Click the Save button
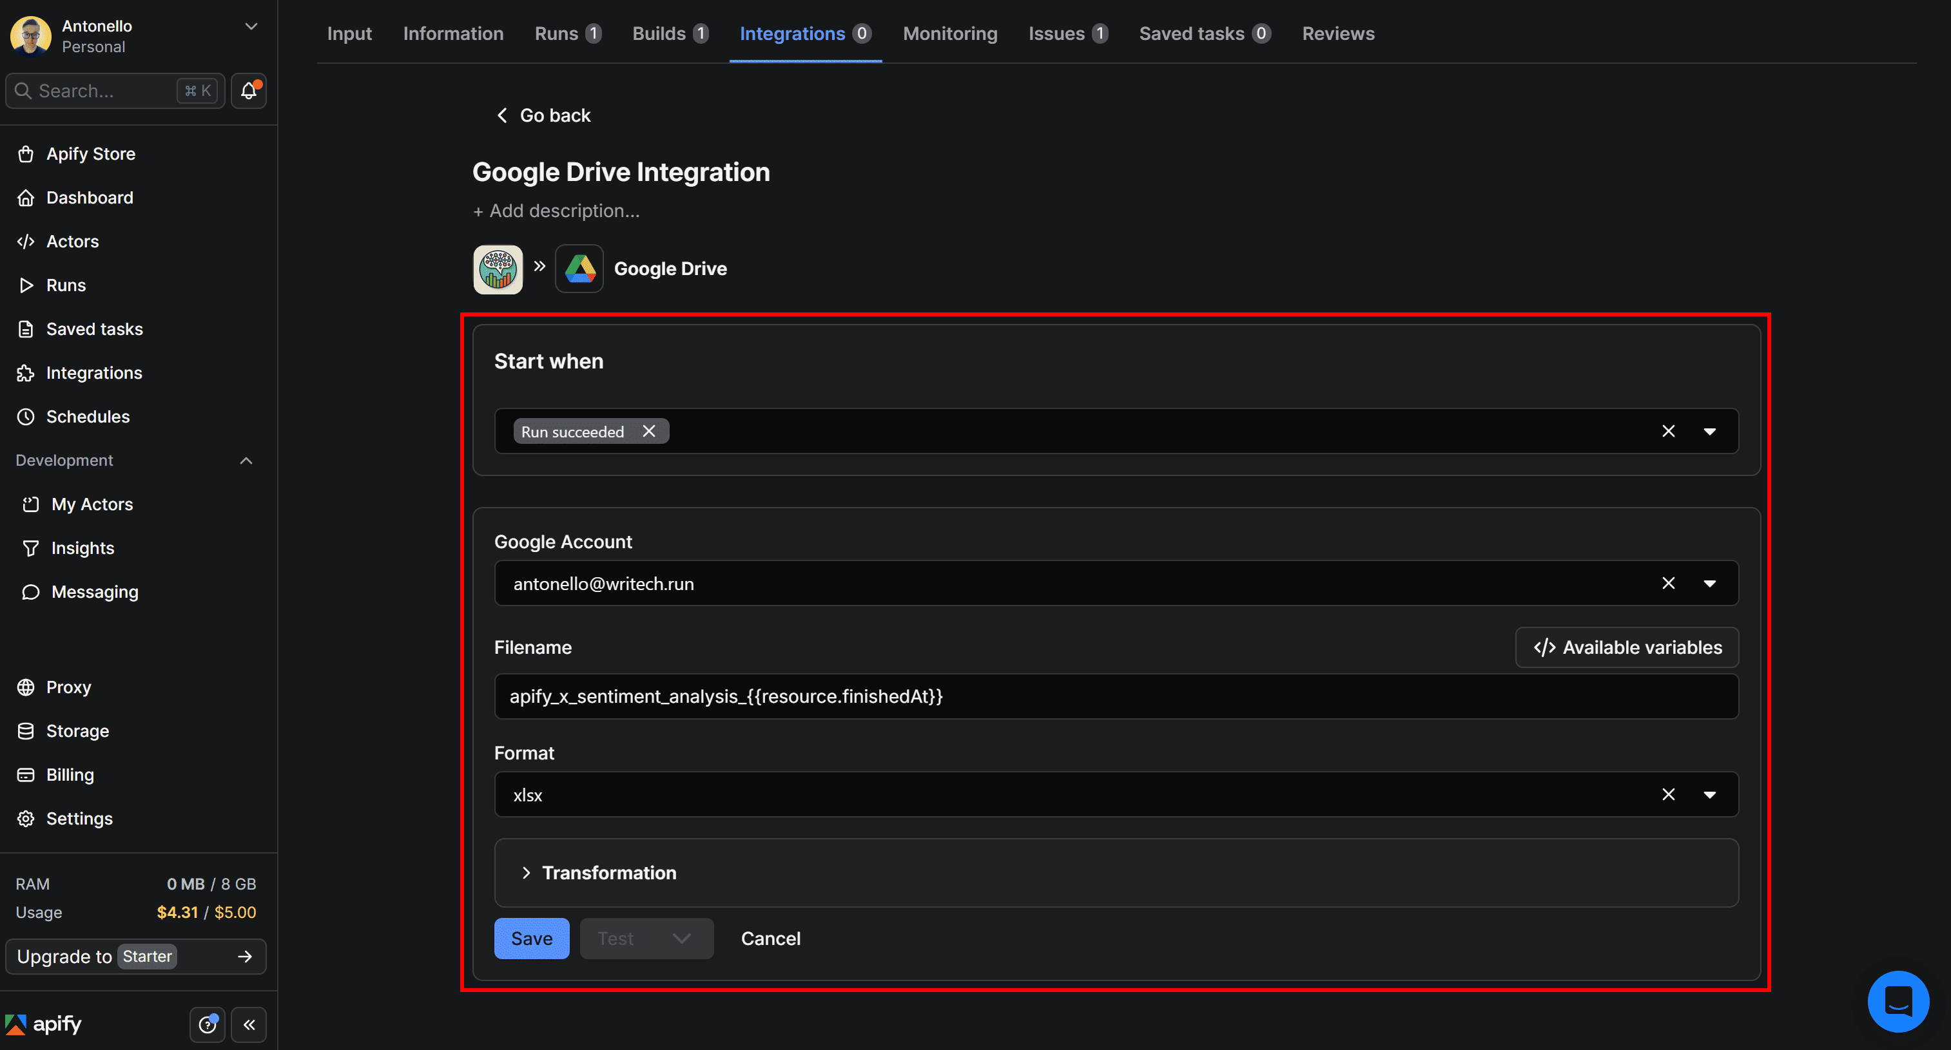1951x1050 pixels. pyautogui.click(x=531, y=938)
